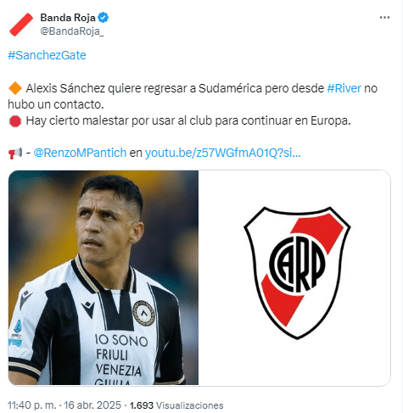View the 1.693 Visualizaciones count
This screenshot has width=403, height=413.
click(x=176, y=405)
